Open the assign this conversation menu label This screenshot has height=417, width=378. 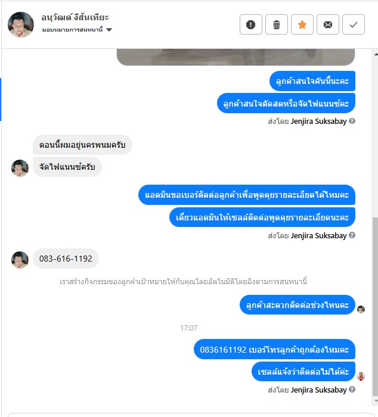tap(72, 30)
